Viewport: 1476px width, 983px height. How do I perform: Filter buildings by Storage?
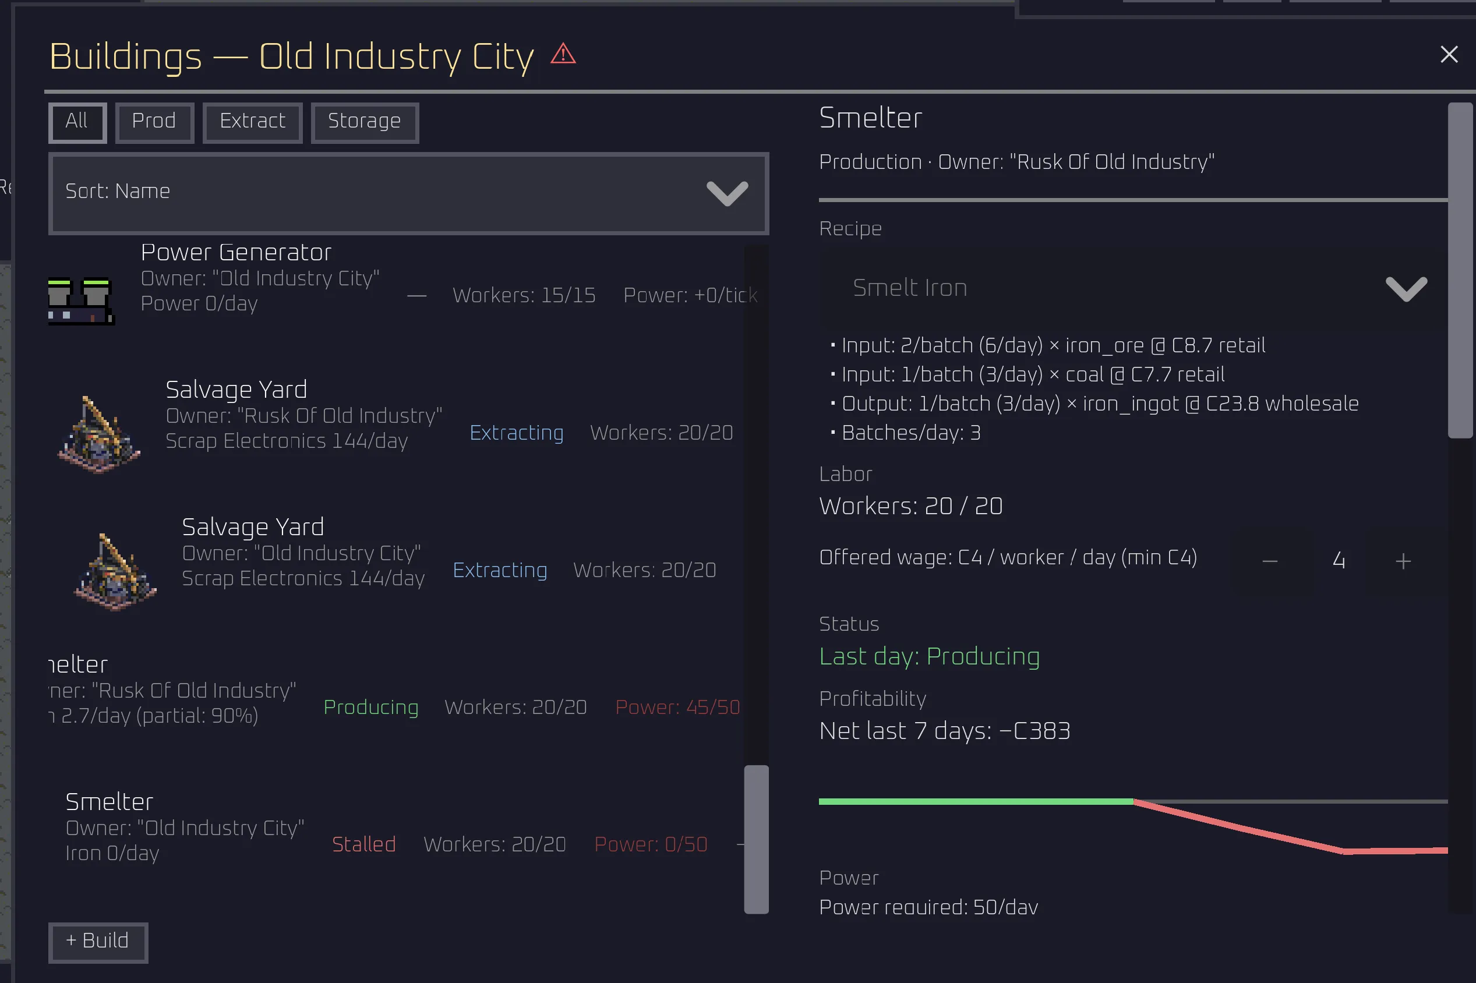pos(365,123)
